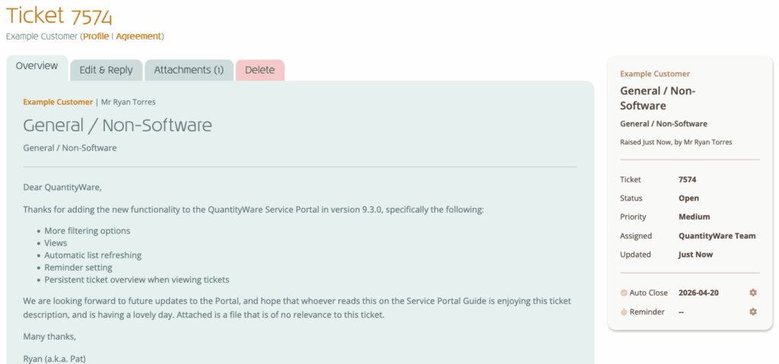Open the Edit & Reply tab
779x364 pixels.
click(106, 70)
